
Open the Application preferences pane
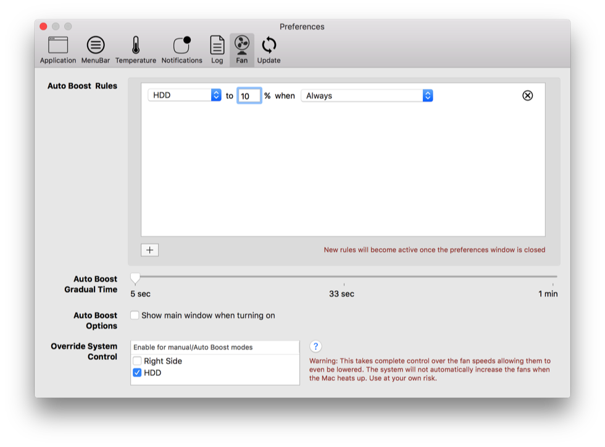click(x=58, y=50)
